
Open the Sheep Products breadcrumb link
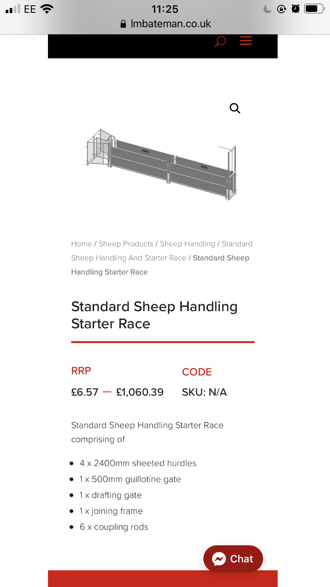pyautogui.click(x=126, y=244)
